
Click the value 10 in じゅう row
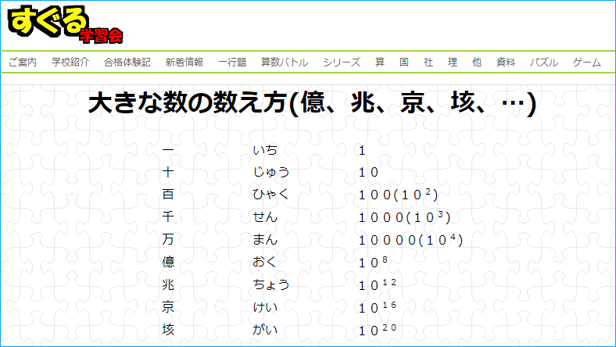coord(368,172)
